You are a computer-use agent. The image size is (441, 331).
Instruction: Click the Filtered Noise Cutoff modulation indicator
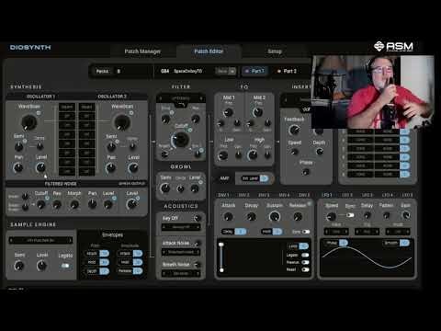(47, 199)
